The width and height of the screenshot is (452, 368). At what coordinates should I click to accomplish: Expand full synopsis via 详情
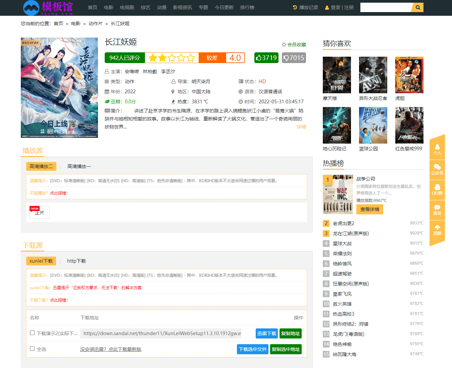pyautogui.click(x=301, y=127)
